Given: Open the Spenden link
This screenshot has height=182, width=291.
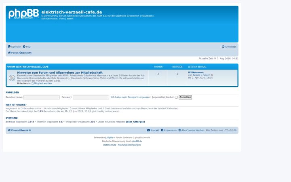Looking at the screenshot, I should click(16, 47).
